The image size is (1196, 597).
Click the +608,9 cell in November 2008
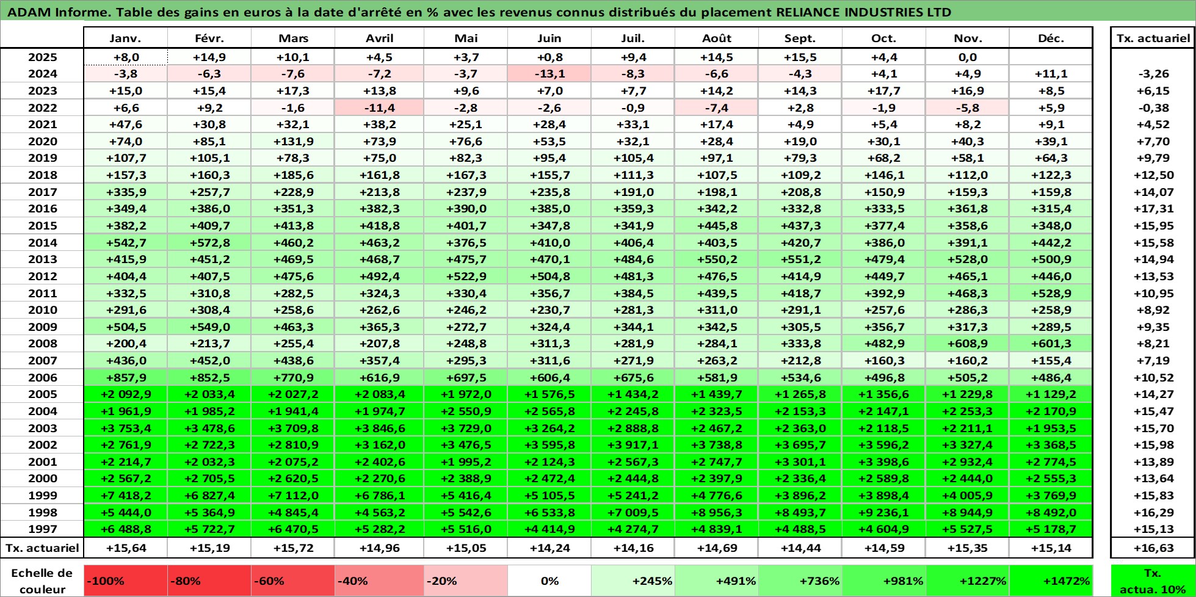click(968, 344)
